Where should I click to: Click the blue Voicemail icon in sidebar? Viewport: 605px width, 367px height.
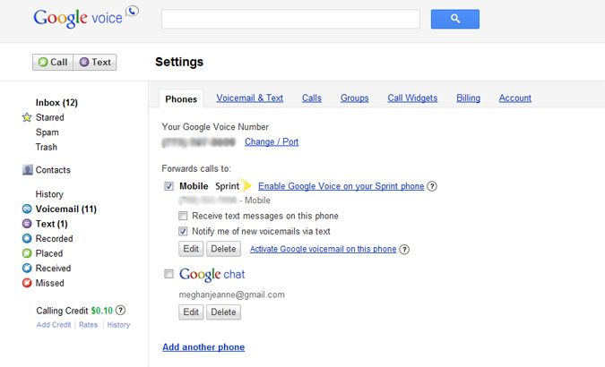click(x=28, y=209)
